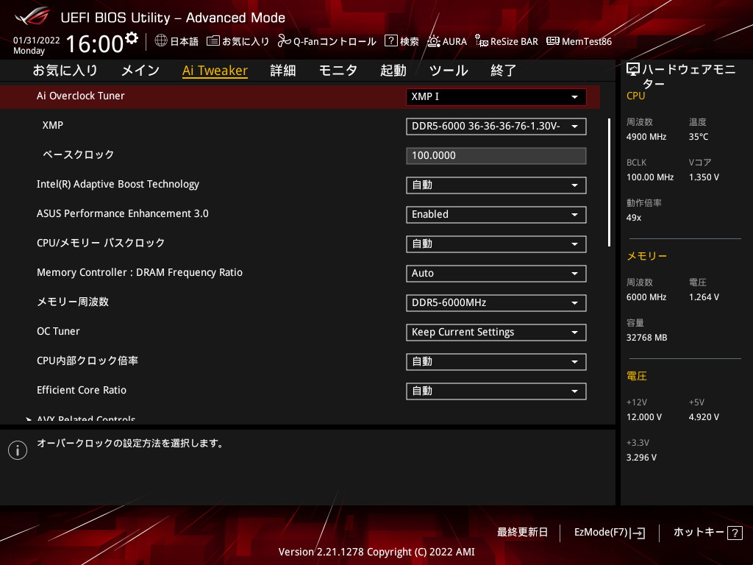Open CPU/メモリー バスクロック dropdown

(496, 244)
